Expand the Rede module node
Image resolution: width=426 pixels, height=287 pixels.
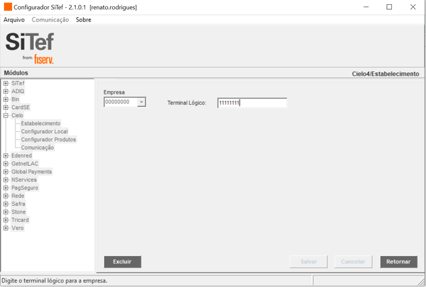tap(6, 196)
